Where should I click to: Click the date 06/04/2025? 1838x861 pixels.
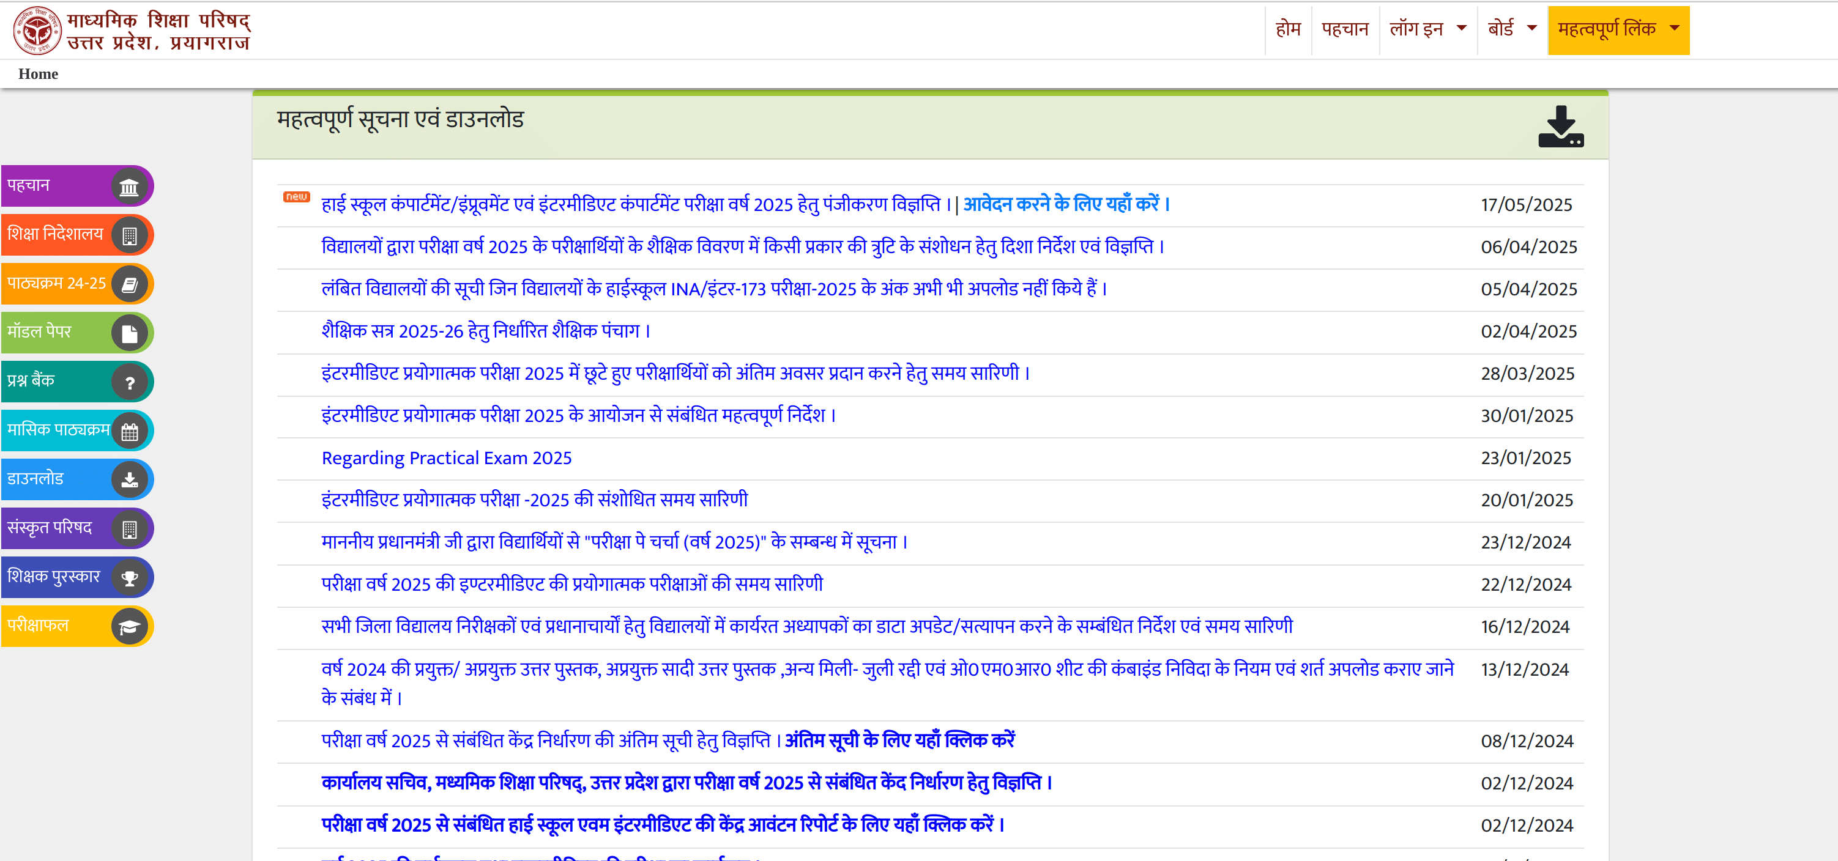[1529, 247]
